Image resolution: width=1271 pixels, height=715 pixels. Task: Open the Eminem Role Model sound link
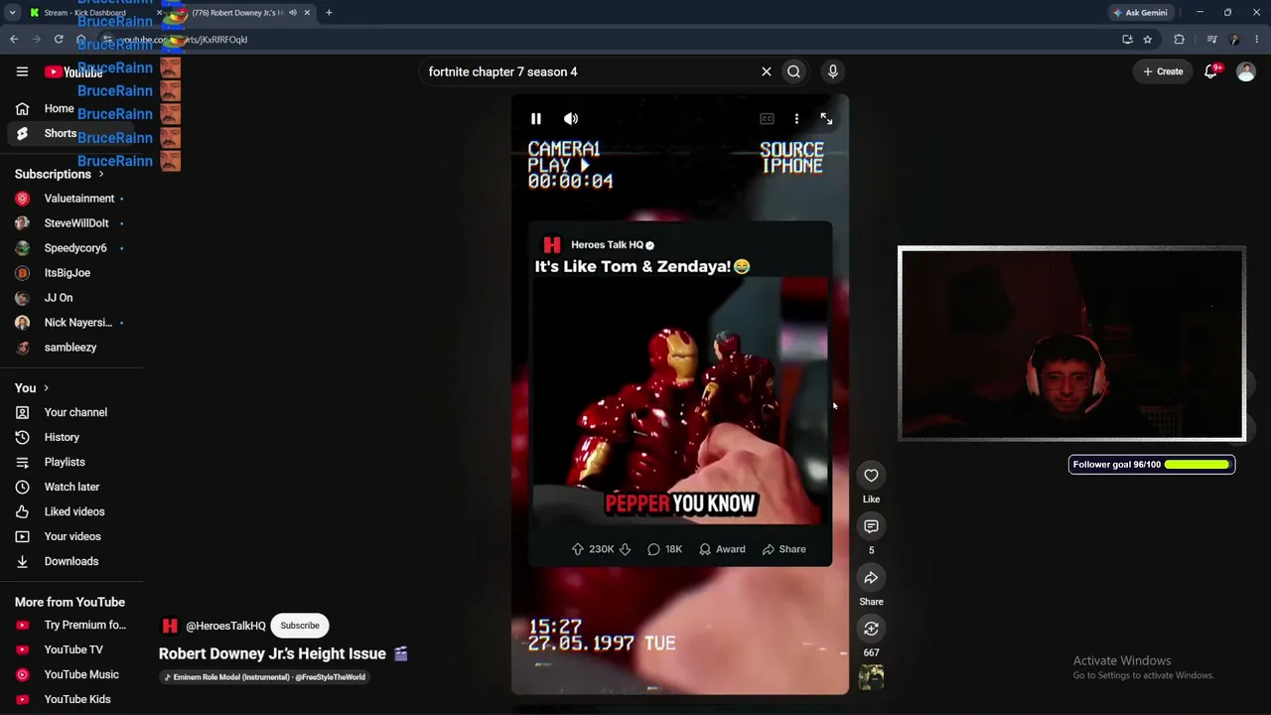coord(265,677)
